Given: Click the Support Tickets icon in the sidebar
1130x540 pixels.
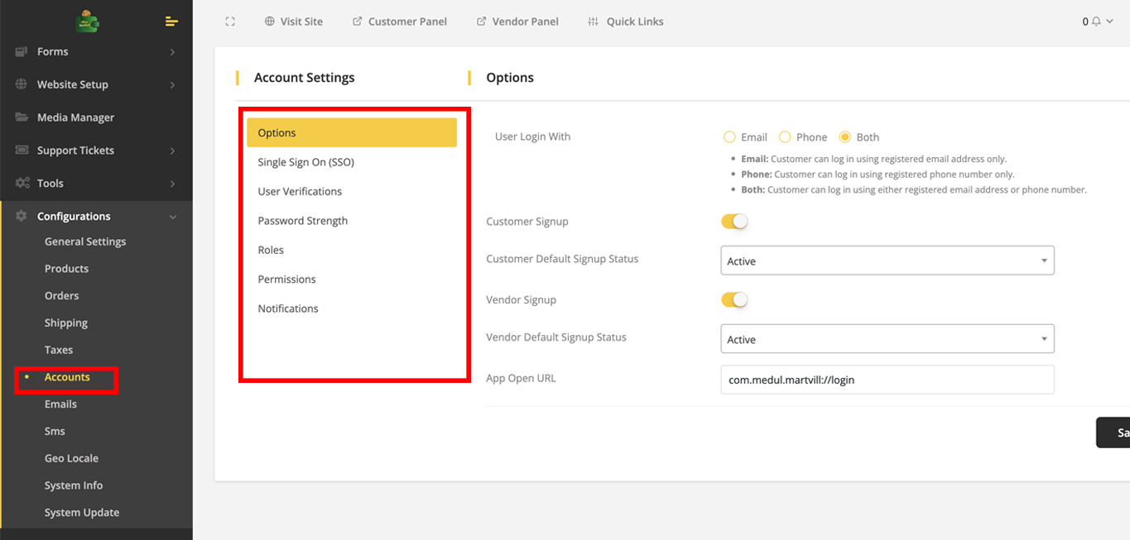Looking at the screenshot, I should click(x=22, y=151).
